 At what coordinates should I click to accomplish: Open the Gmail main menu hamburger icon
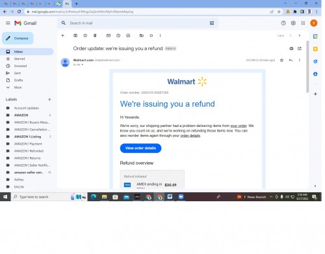[x=8, y=23]
